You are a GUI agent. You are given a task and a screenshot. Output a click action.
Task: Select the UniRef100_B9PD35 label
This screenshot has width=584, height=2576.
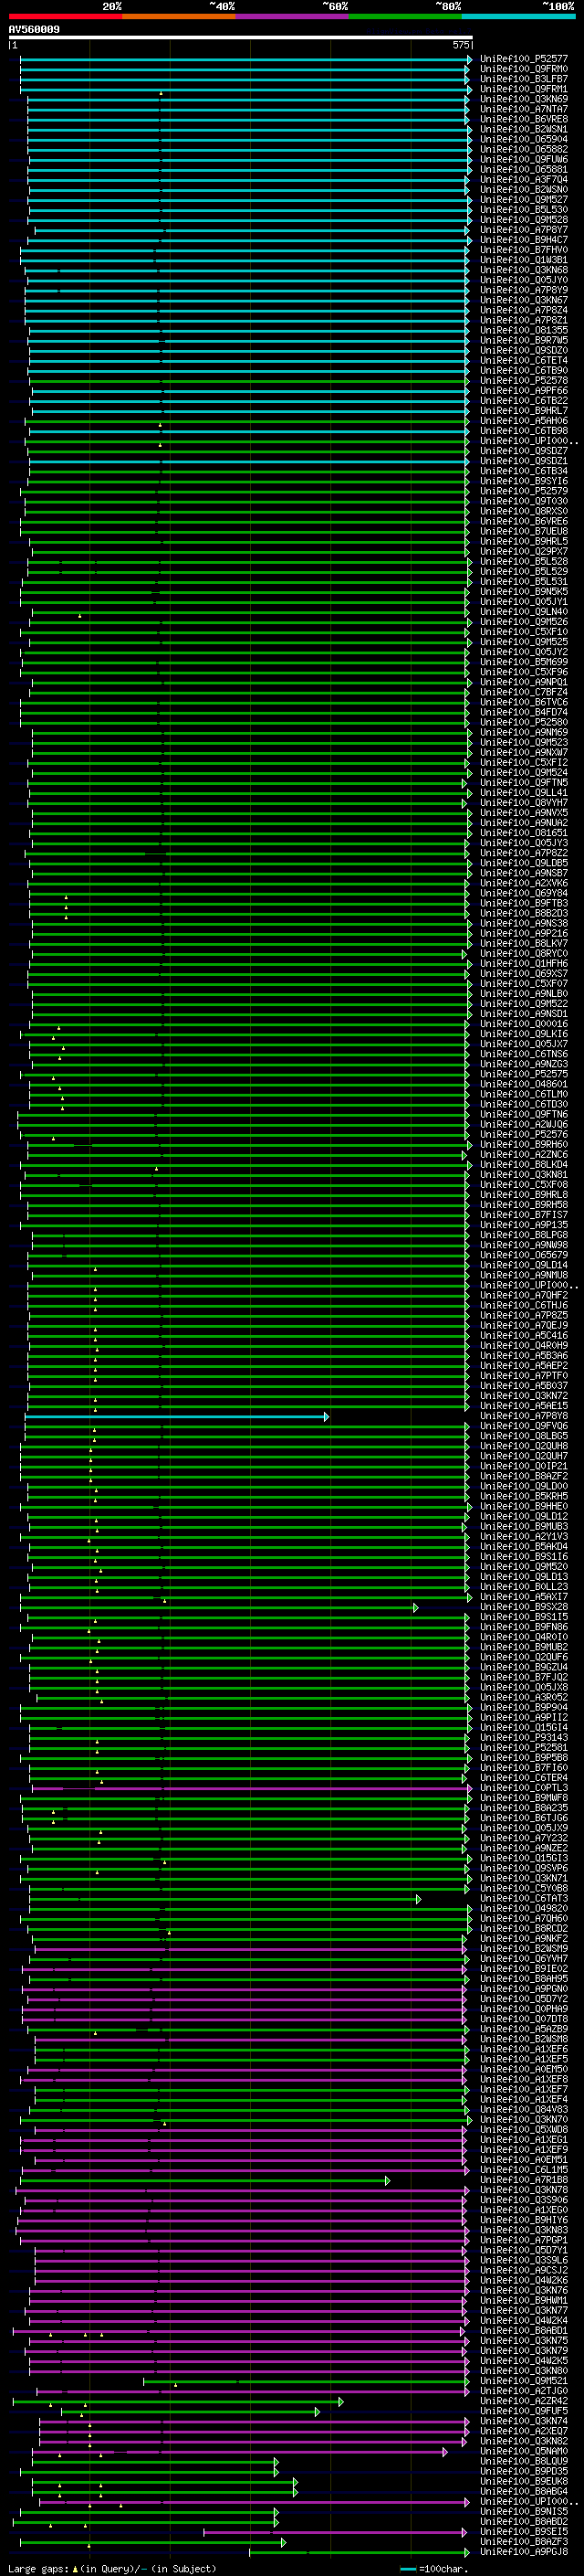(524, 2471)
